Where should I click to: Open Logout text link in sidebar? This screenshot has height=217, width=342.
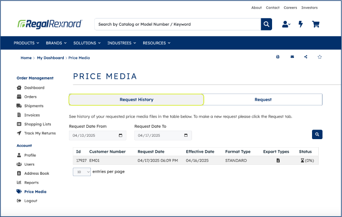point(30,201)
